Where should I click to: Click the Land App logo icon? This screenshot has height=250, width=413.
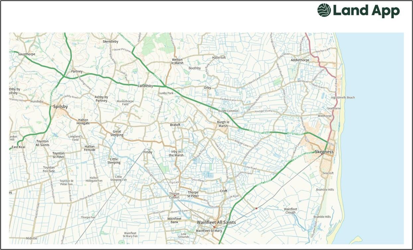[x=324, y=10]
